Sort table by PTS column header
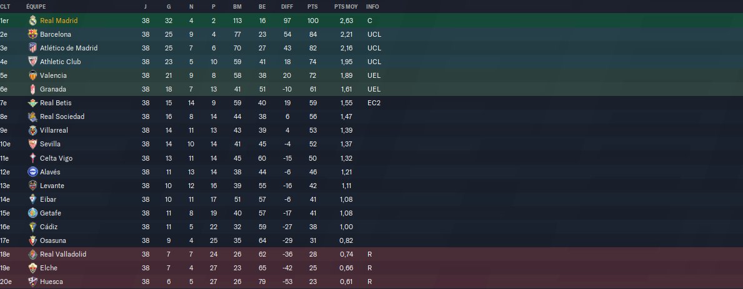 point(312,7)
